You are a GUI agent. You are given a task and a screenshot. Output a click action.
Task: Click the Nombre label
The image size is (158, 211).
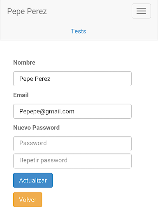tap(24, 63)
